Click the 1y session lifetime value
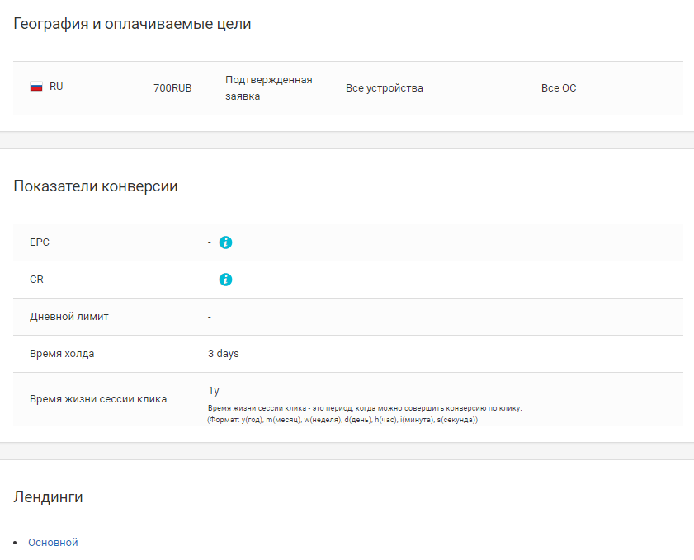694x560 pixels. tap(214, 391)
